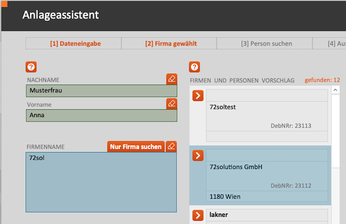Select the 72solutions GmbH entry arrow
This screenshot has width=346, height=224.
click(198, 155)
